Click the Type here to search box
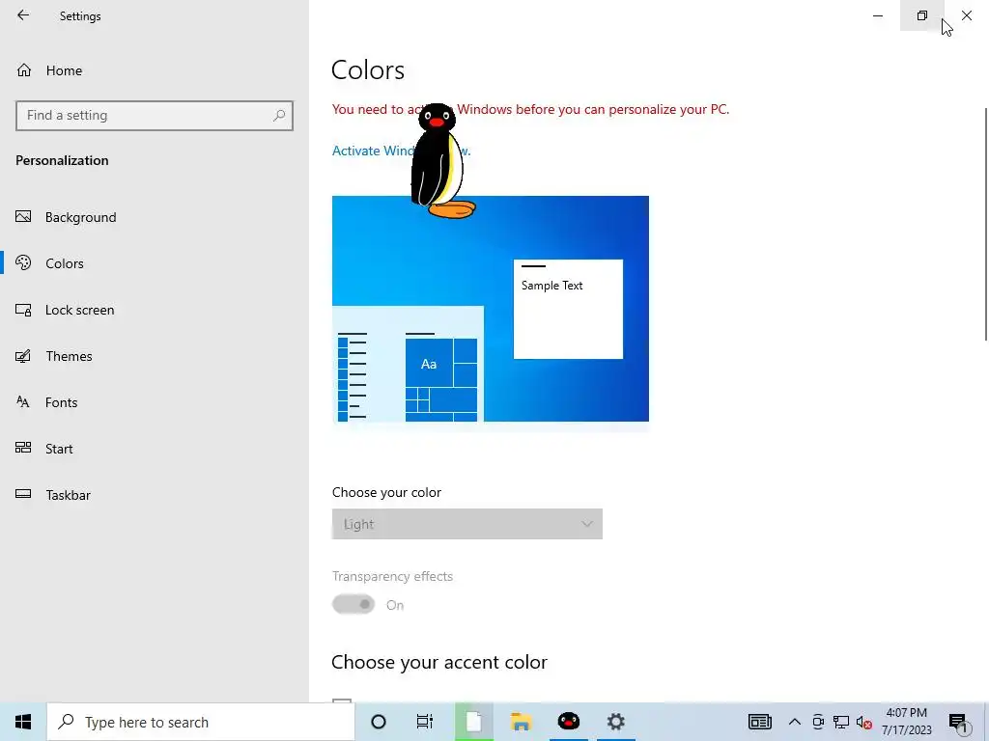This screenshot has height=741, width=989. coord(201,722)
